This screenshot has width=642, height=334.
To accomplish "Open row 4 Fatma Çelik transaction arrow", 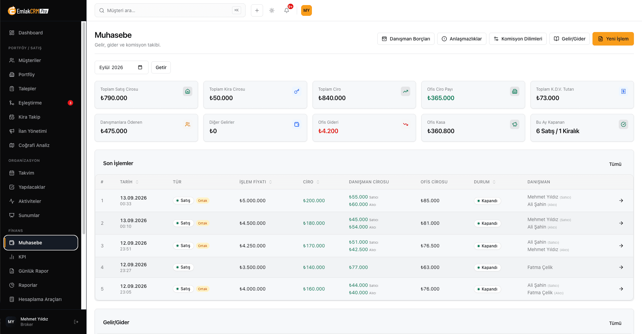I will [x=621, y=267].
